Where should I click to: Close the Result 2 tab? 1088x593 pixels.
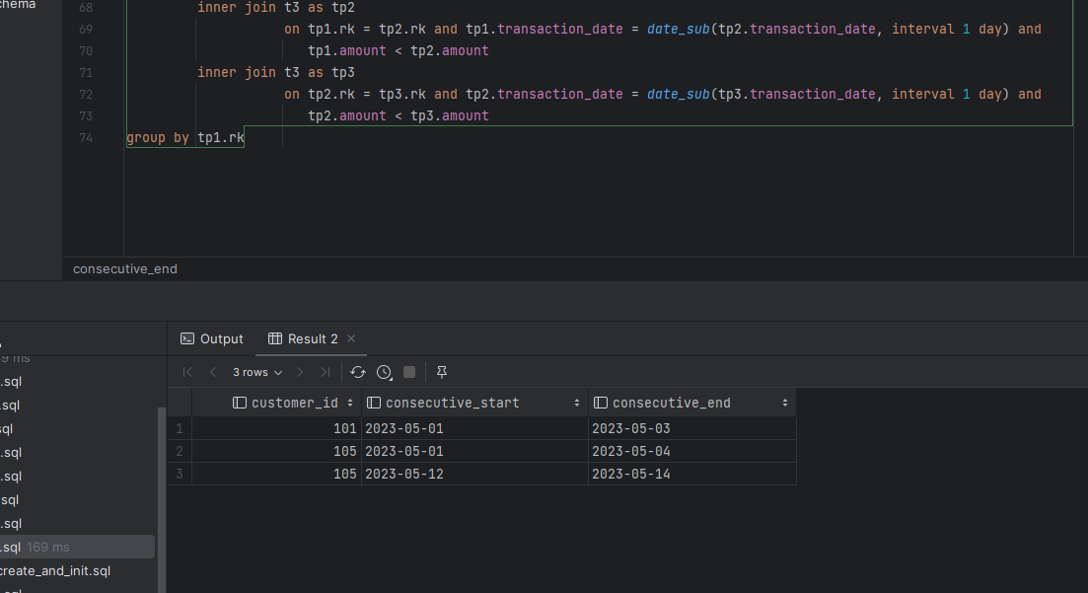[350, 338]
